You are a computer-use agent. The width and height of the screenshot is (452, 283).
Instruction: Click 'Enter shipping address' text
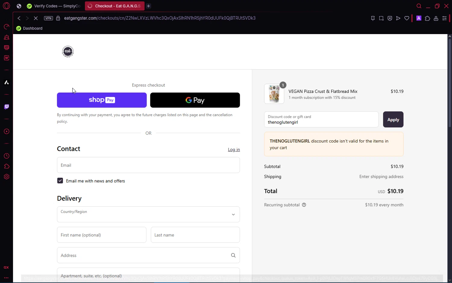[381, 177]
